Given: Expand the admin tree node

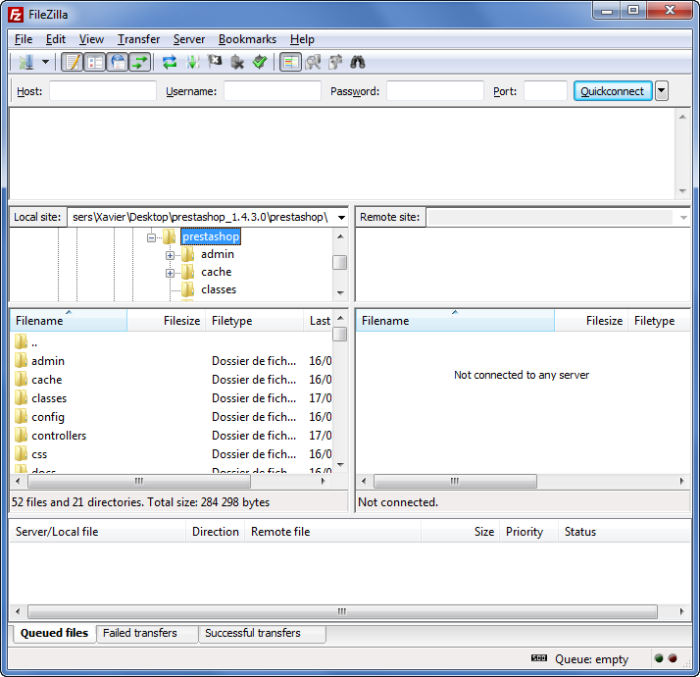Looking at the screenshot, I should point(170,255).
